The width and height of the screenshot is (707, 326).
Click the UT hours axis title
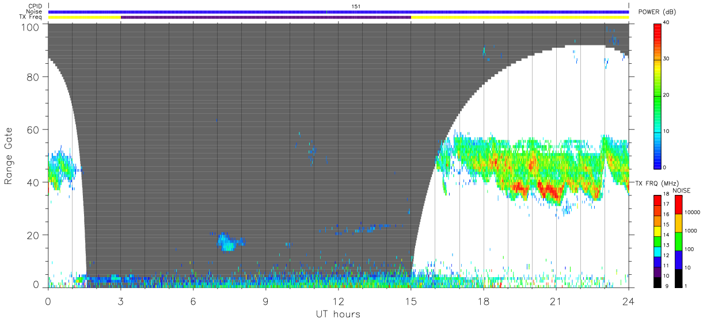(338, 314)
